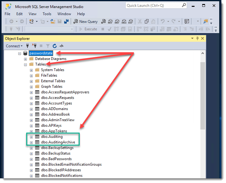Click the Find in Files icon
226x183 pixels.
[x=206, y=22]
